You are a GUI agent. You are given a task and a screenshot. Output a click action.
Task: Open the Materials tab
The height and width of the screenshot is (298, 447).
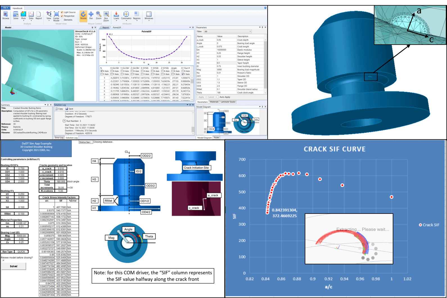[214, 102]
